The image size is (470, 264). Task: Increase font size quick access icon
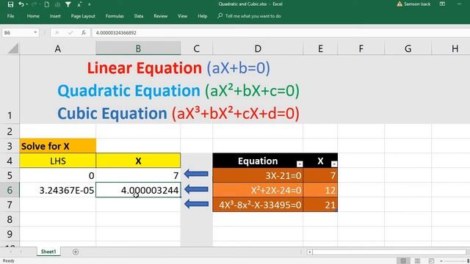[x=79, y=4]
